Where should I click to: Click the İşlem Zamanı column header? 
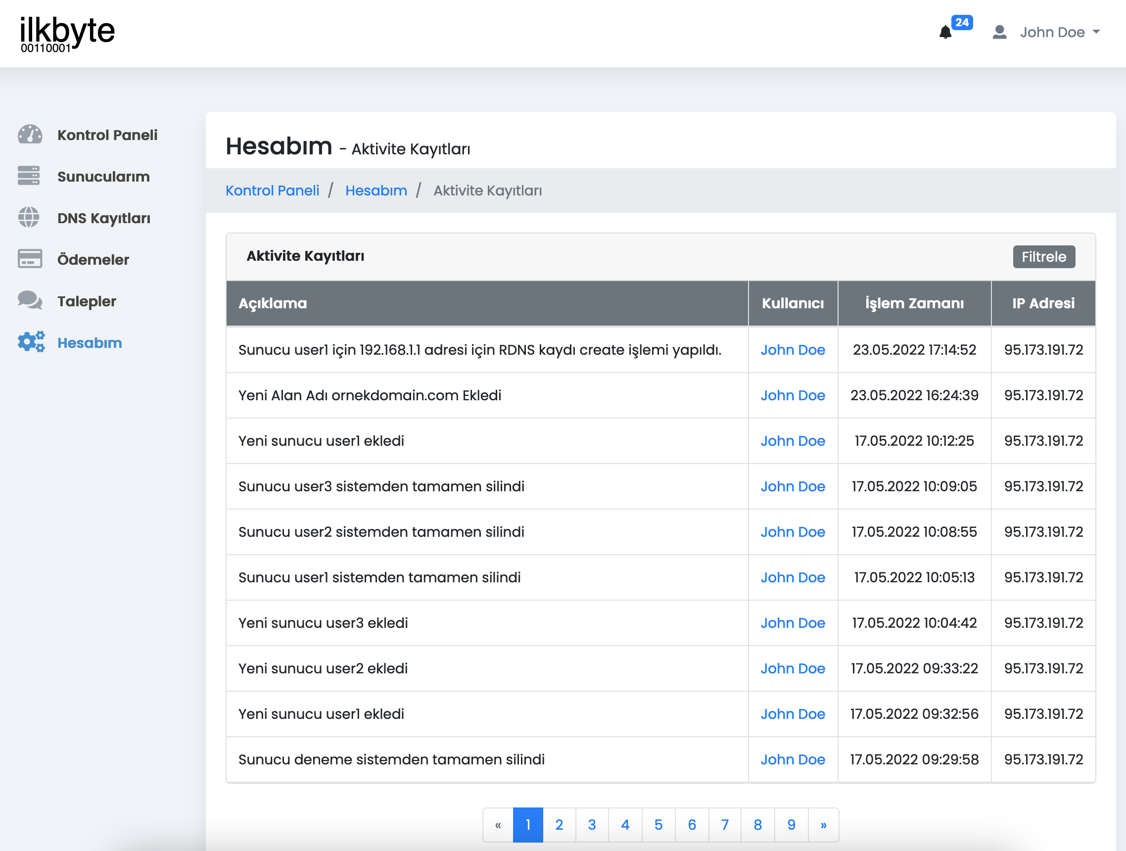[914, 303]
